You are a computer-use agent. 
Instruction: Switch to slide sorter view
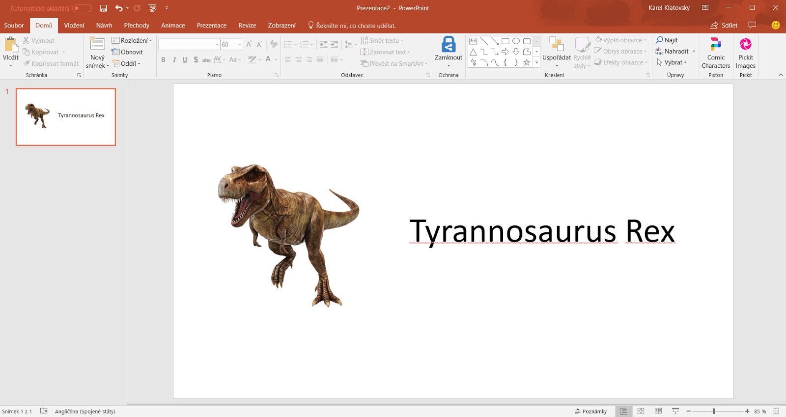tap(641, 411)
